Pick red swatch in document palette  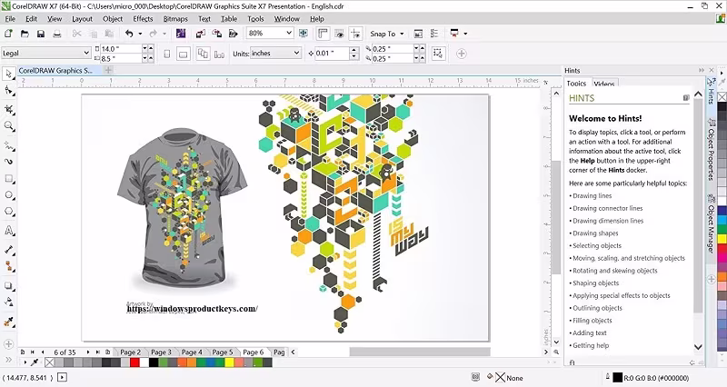pyautogui.click(x=134, y=362)
